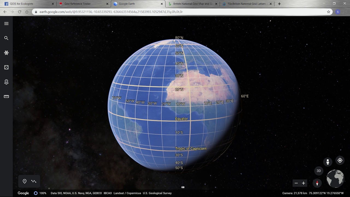
Task: Open the Chrome profile avatar
Action: 338,12
